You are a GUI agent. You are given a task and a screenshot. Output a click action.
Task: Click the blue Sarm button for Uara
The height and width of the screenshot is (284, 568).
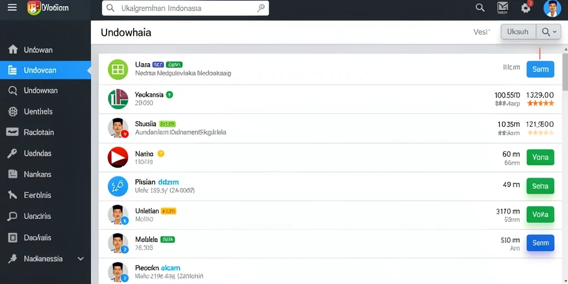[x=540, y=69]
